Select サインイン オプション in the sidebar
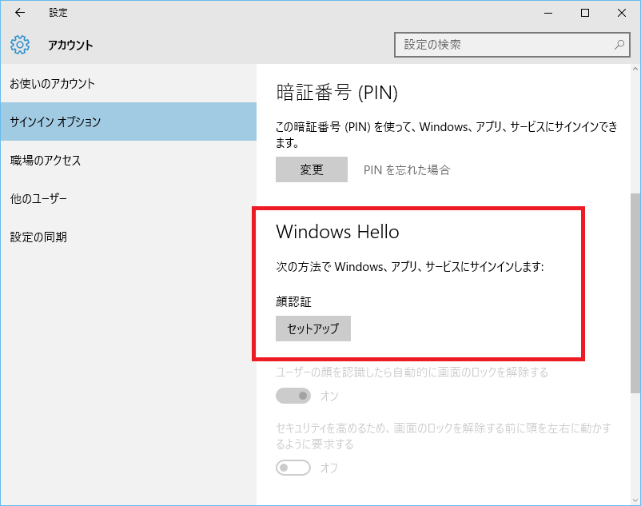Screen dimensions: 641x506 (x=129, y=122)
